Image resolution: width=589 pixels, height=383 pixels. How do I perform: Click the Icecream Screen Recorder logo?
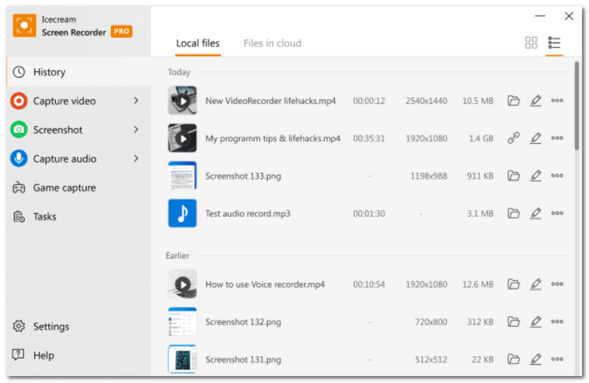[24, 26]
